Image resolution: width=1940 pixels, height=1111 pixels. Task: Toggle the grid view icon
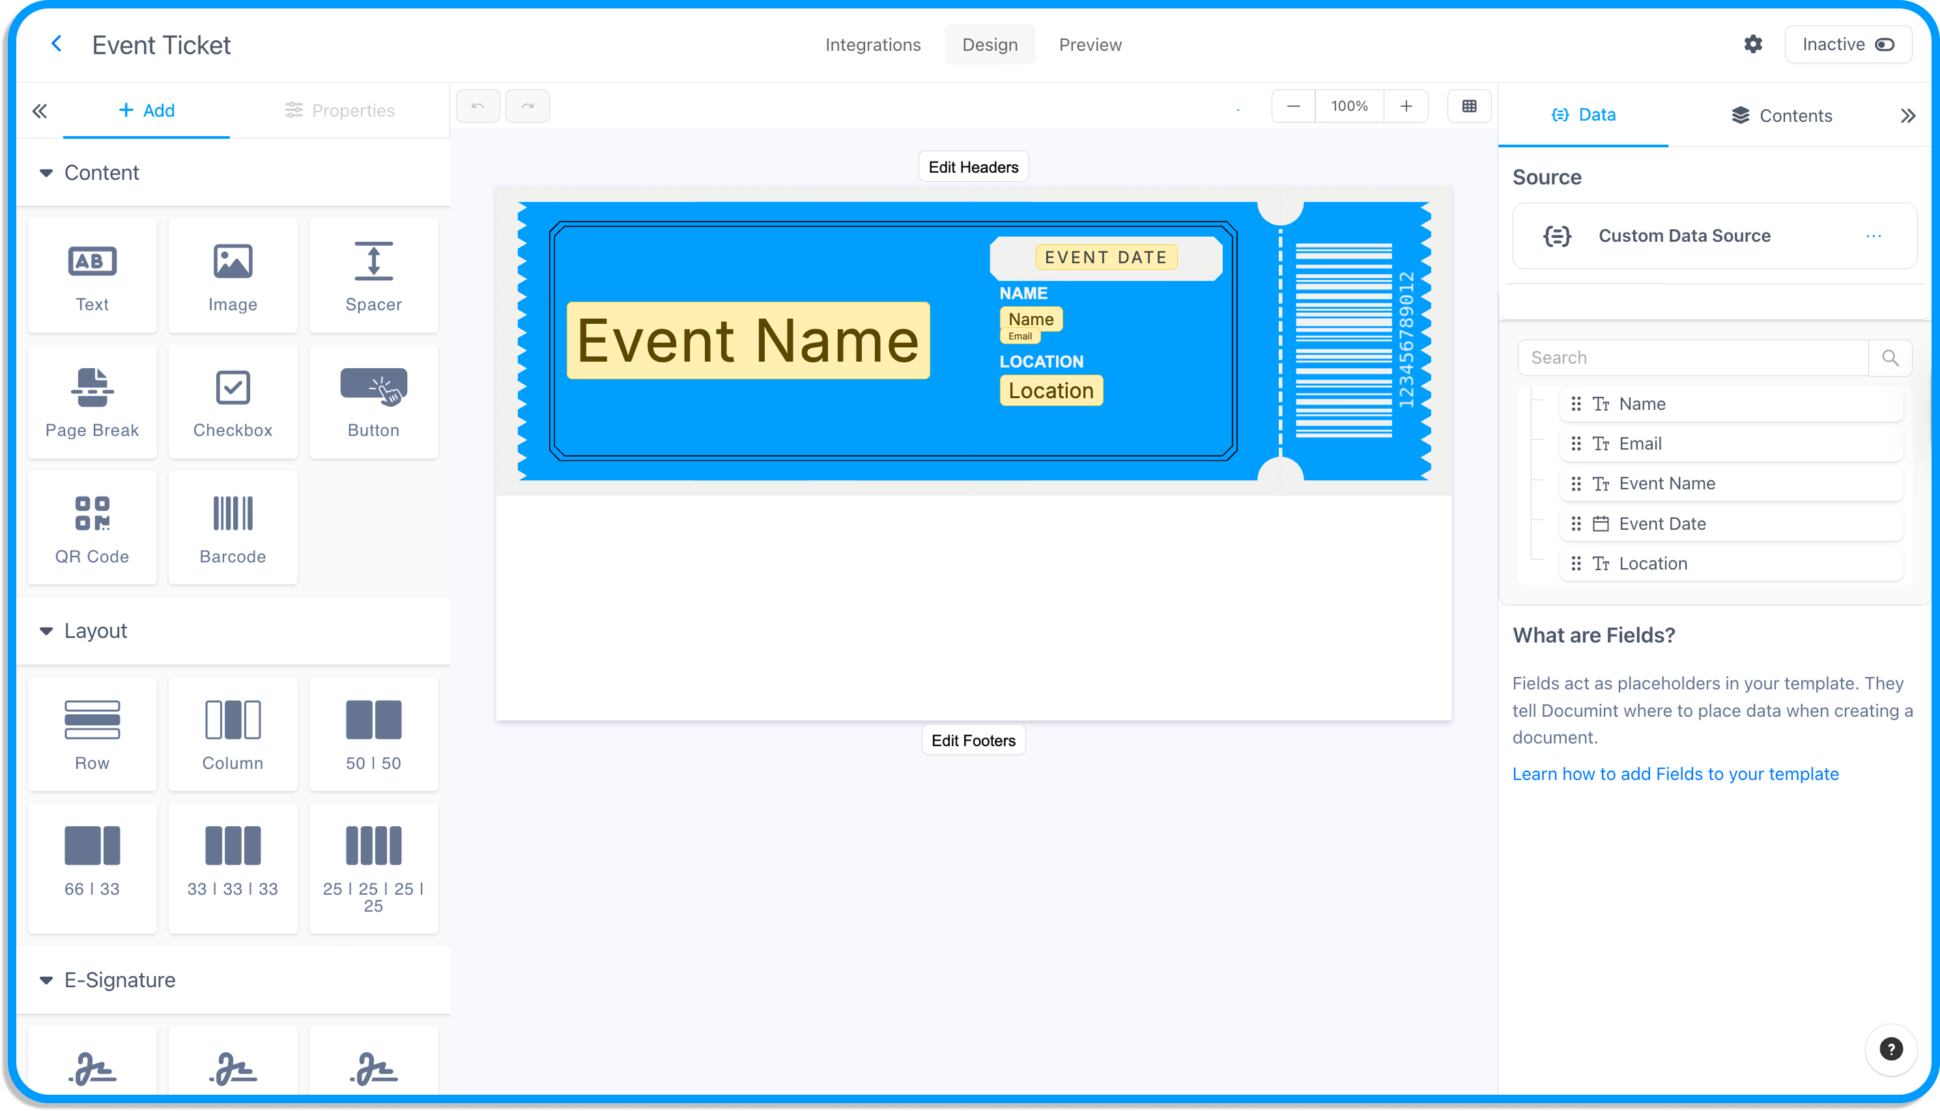click(x=1468, y=106)
